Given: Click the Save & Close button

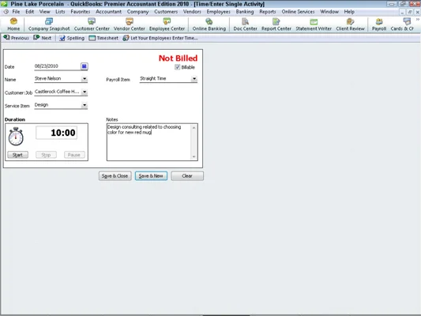Looking at the screenshot, I should click(x=115, y=176).
